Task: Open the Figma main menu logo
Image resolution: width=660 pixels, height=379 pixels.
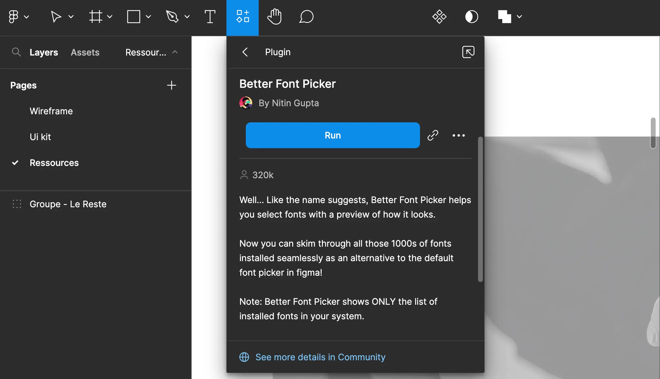Action: pyautogui.click(x=13, y=17)
